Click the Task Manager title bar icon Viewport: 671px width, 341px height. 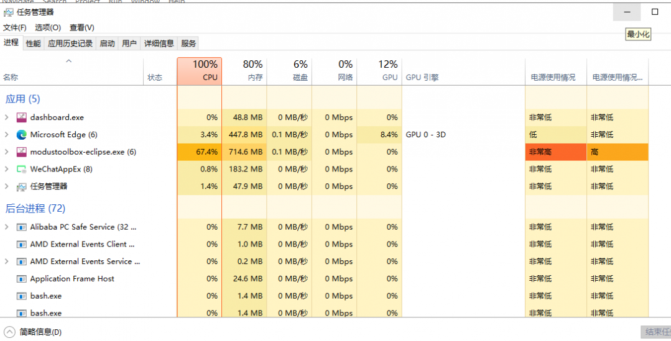8,12
